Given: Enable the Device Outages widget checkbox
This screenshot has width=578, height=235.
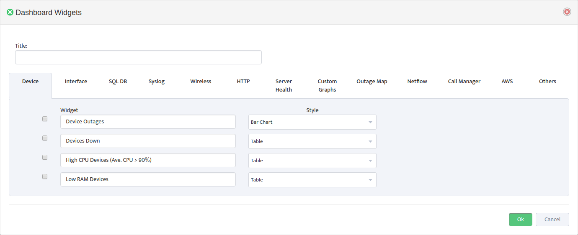Looking at the screenshot, I should [45, 119].
